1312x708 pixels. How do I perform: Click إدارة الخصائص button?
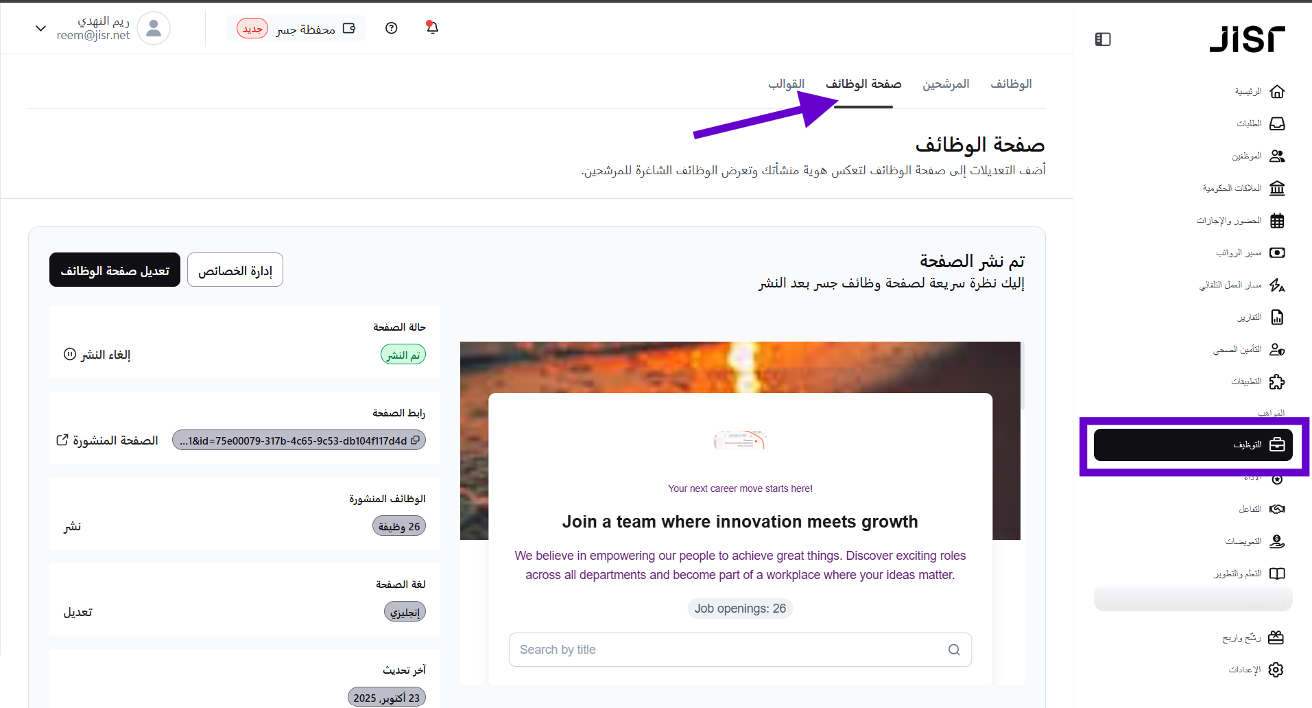[x=235, y=270]
